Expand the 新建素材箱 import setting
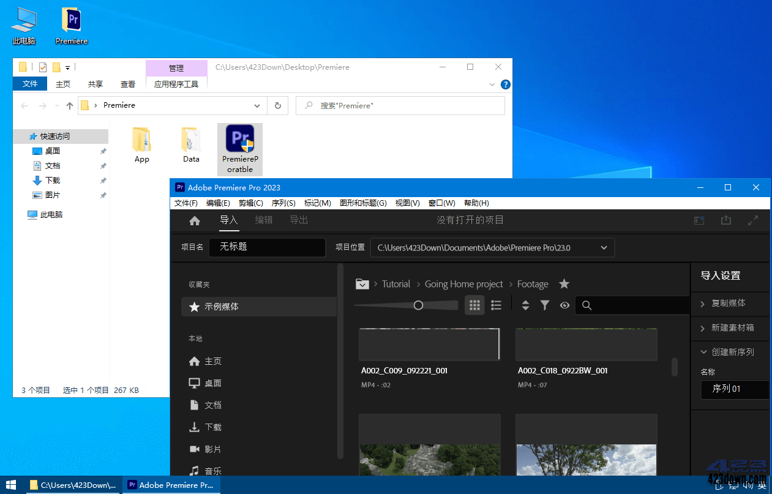This screenshot has height=494, width=772. 730,328
